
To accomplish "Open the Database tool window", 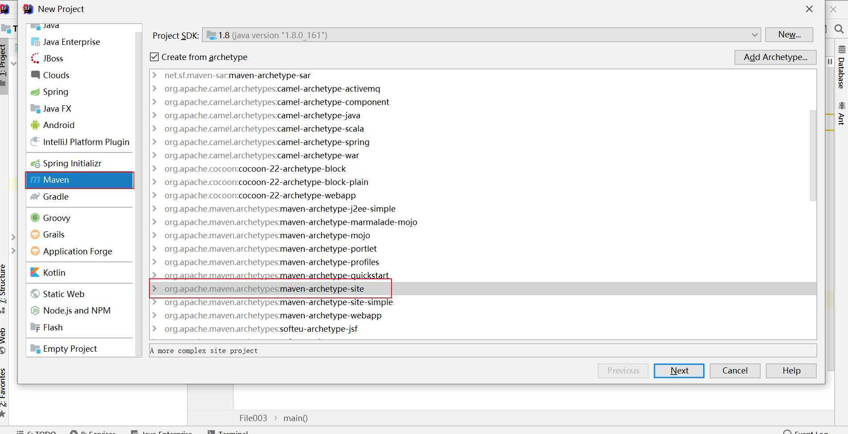I will (x=841, y=67).
